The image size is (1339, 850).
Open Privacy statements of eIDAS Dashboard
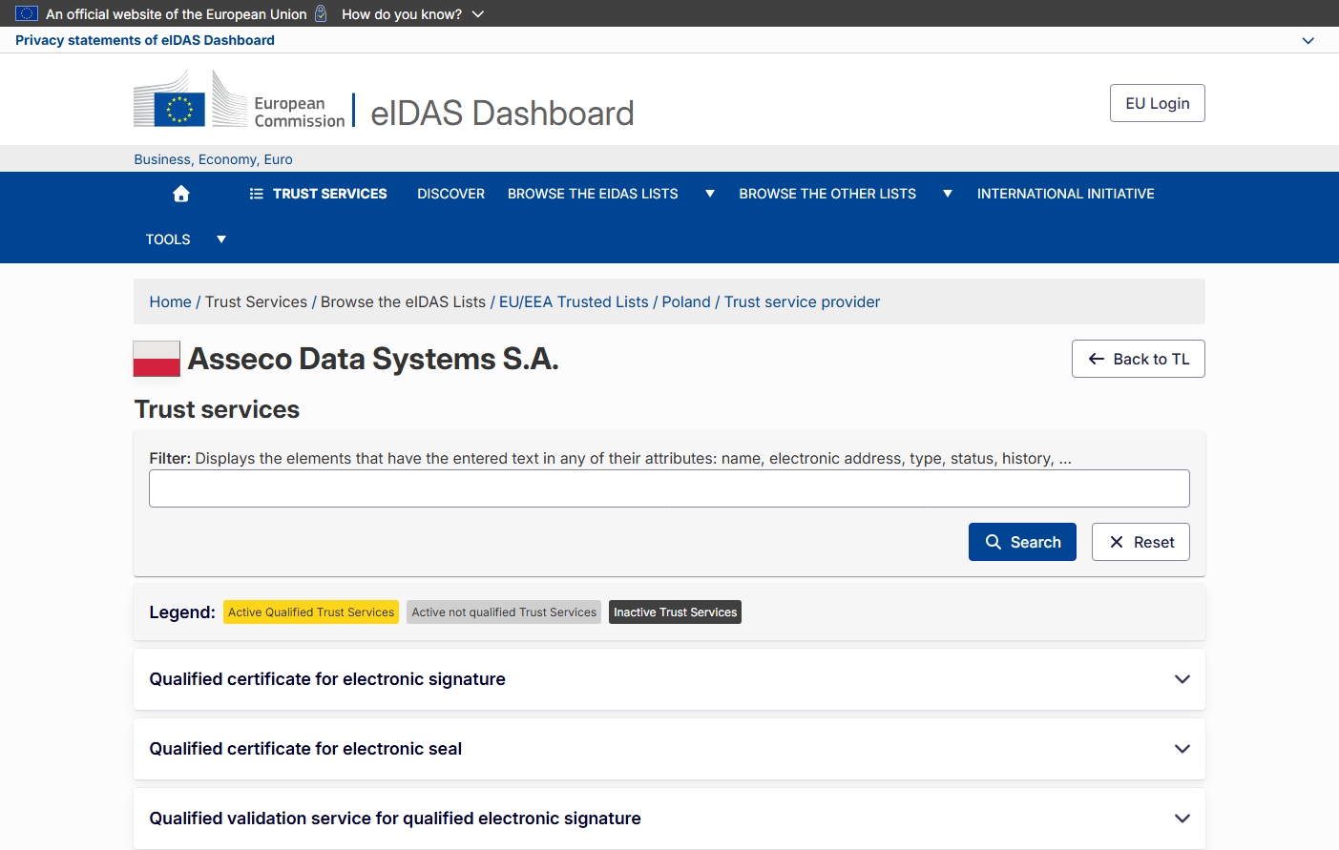[x=145, y=40]
